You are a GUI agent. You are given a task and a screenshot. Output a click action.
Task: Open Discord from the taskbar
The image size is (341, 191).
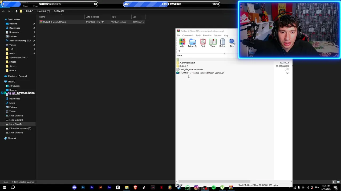(x=74, y=188)
